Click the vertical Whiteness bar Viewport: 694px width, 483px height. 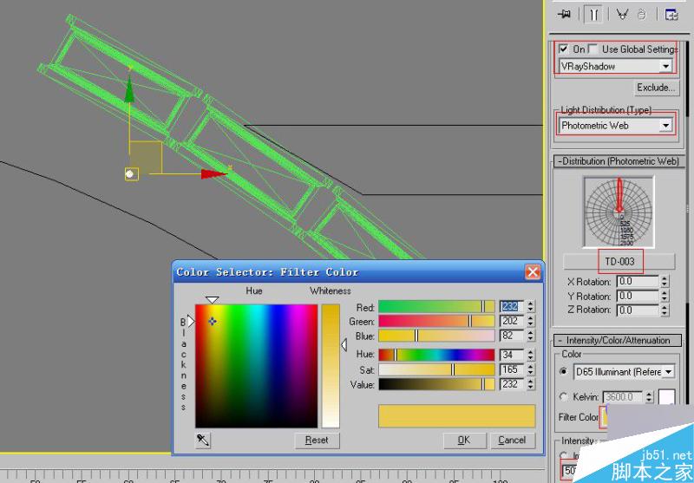pyautogui.click(x=331, y=366)
